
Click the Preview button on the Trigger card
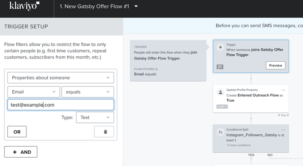[276, 66]
